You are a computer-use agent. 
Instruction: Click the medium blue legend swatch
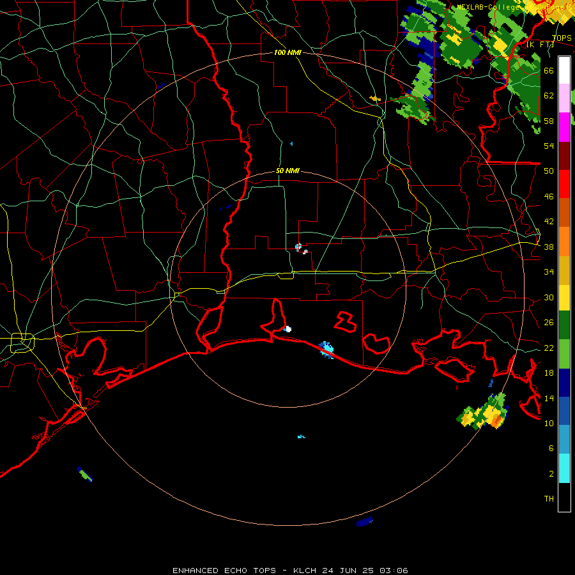[x=564, y=411]
